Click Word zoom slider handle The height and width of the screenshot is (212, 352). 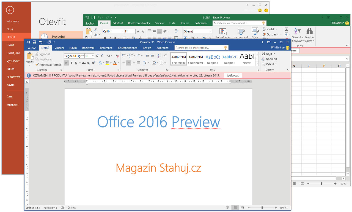tap(262, 208)
